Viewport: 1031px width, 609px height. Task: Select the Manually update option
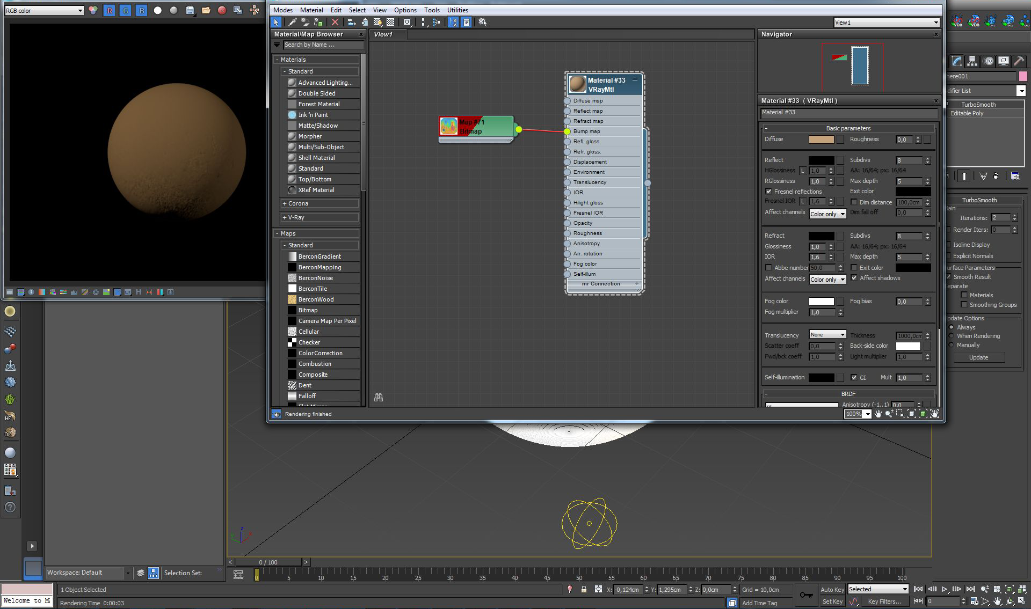(952, 345)
